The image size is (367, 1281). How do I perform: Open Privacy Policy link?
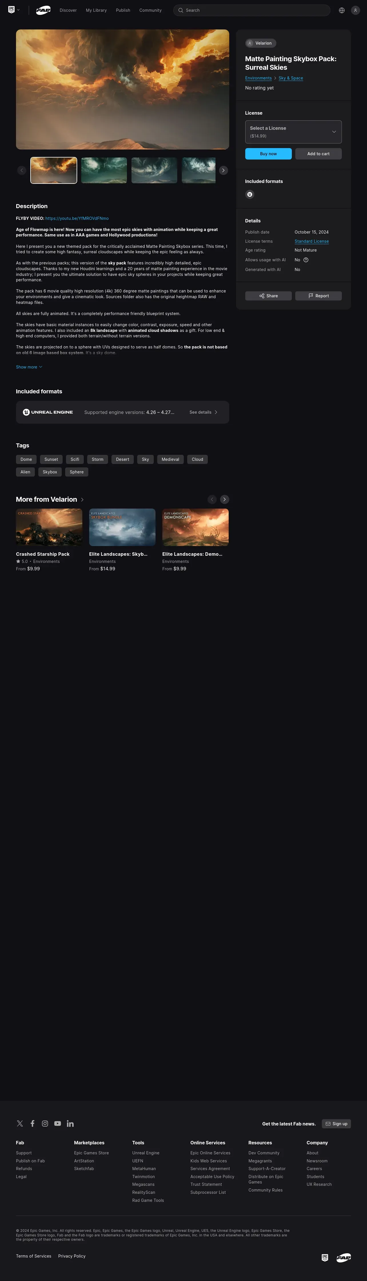pos(72,1256)
